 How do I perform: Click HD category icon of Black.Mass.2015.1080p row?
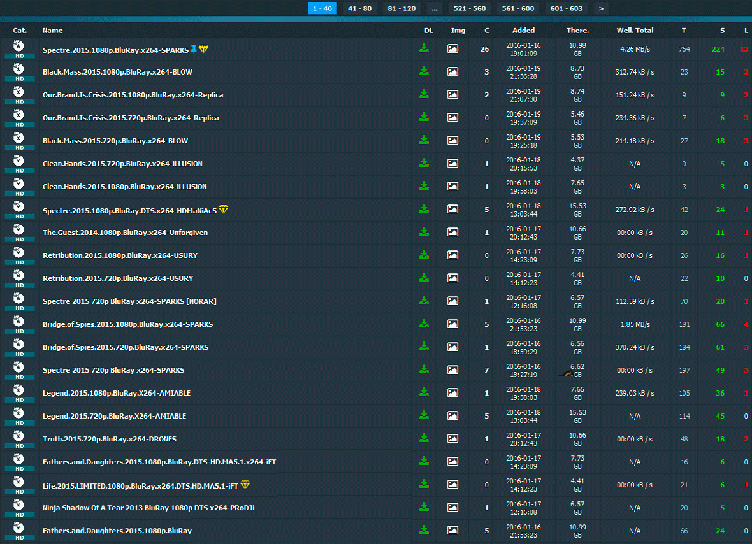[x=19, y=72]
